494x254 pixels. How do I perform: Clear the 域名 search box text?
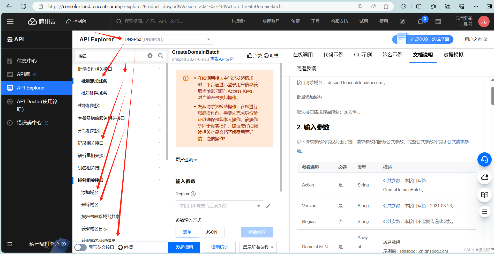(x=150, y=56)
